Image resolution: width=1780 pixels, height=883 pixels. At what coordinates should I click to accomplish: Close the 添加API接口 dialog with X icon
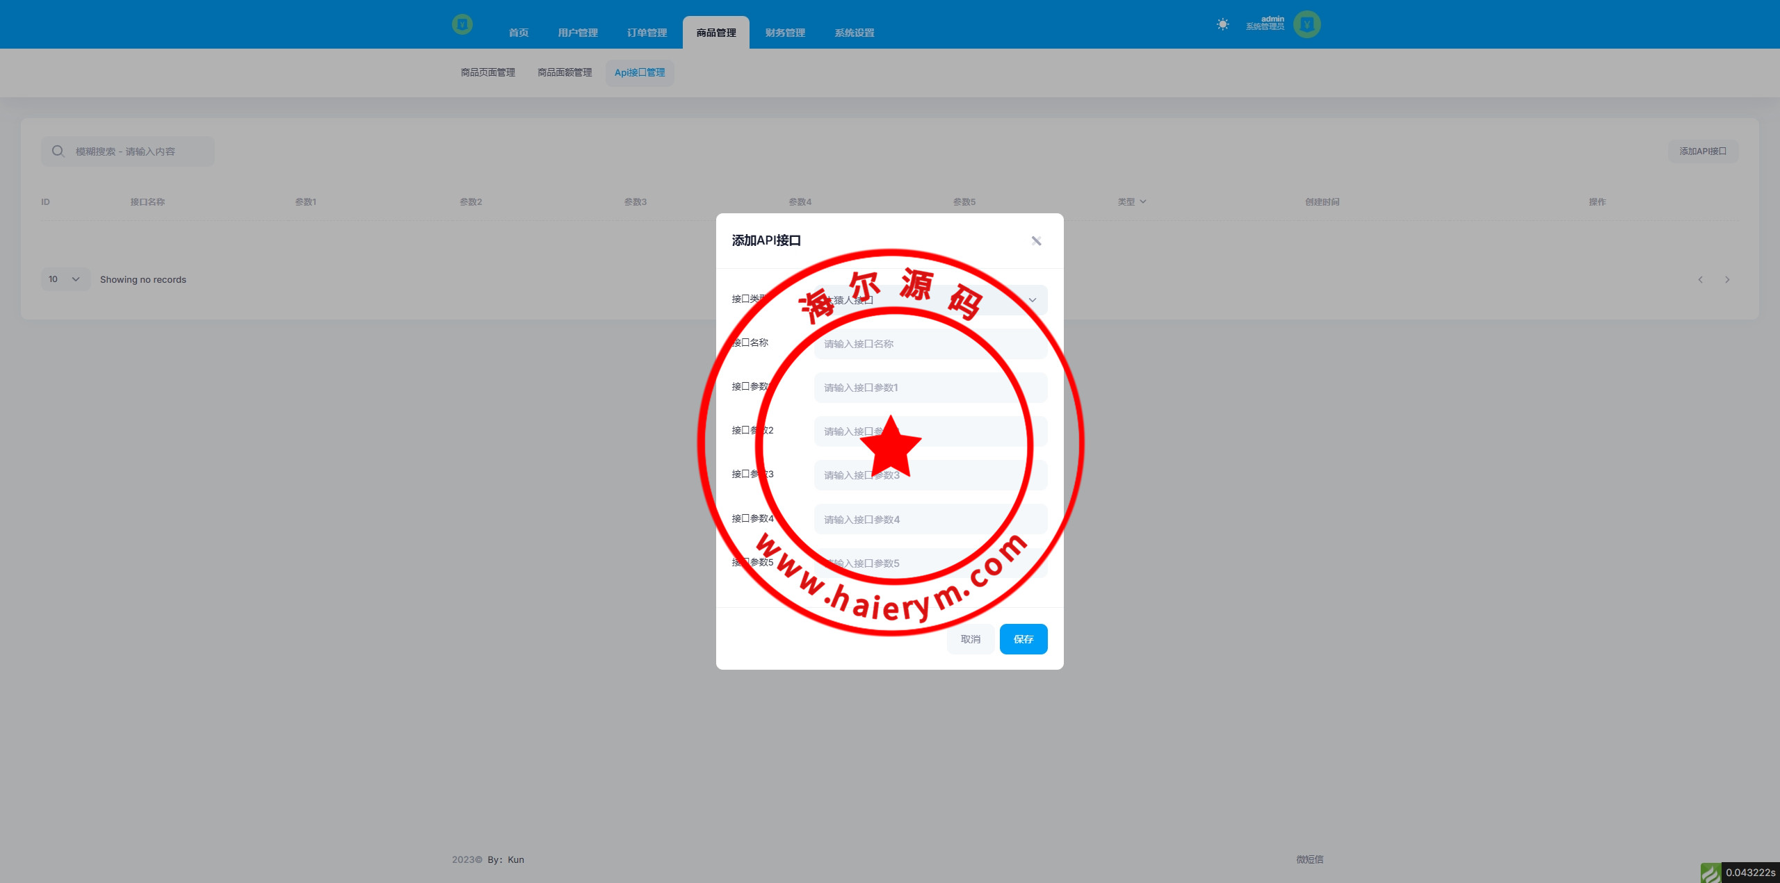pos(1036,241)
